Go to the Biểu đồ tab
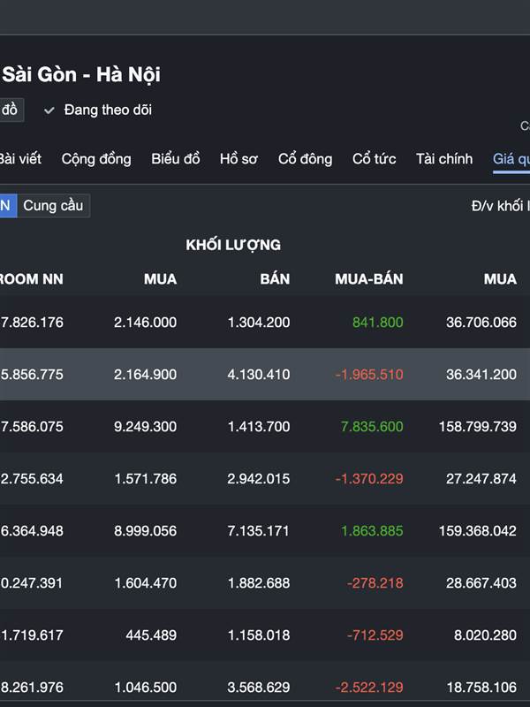The height and width of the screenshot is (707, 530). tap(176, 159)
